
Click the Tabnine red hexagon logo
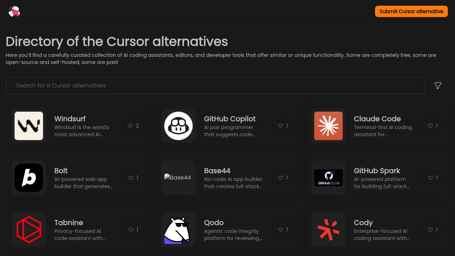point(29,230)
